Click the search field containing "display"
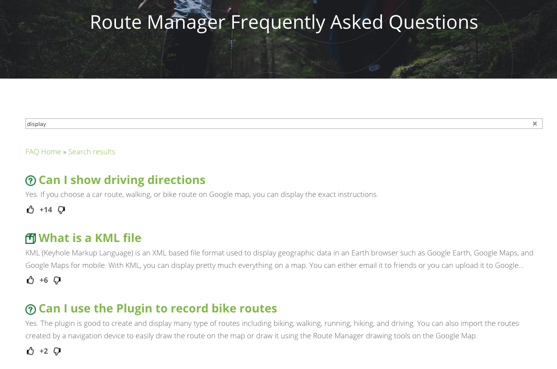The width and height of the screenshot is (557, 369). [278, 124]
